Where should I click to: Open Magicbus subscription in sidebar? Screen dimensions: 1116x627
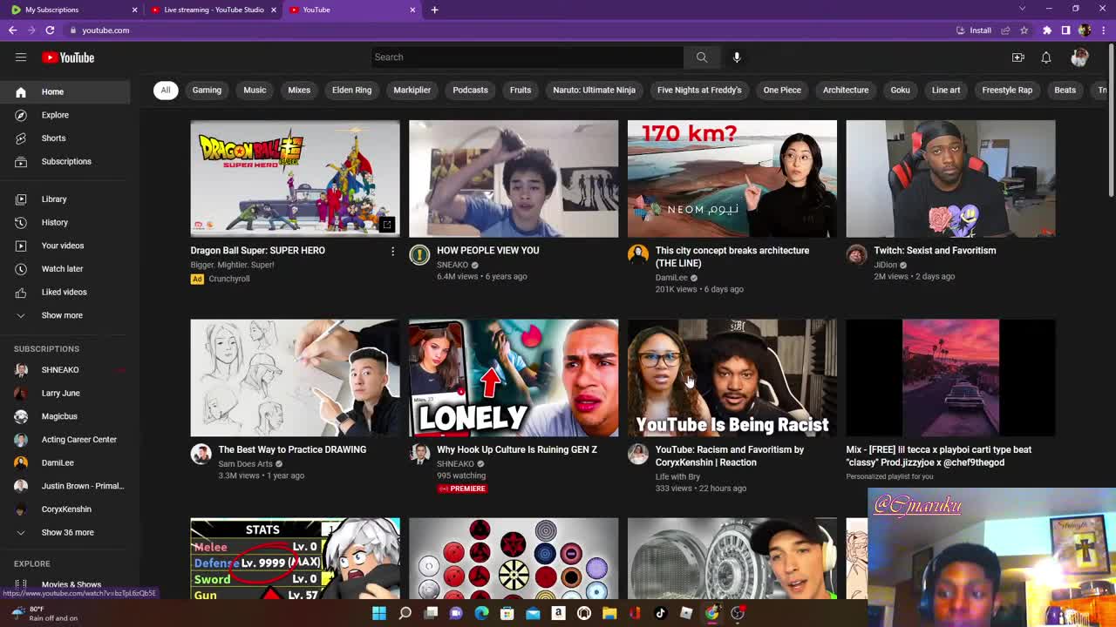click(x=65, y=416)
